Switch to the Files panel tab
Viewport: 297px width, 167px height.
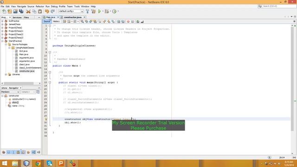(26, 18)
